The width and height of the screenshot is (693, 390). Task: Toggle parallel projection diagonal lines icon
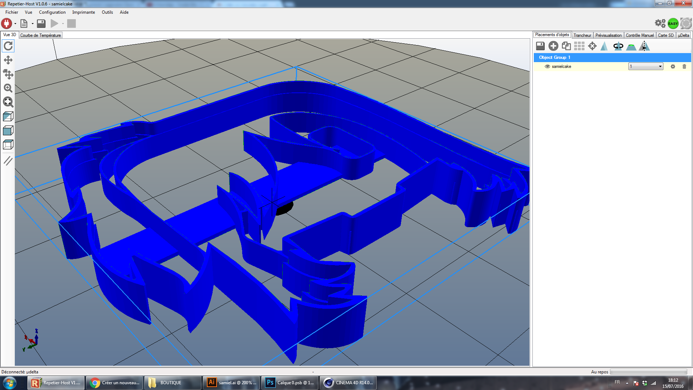(8, 161)
